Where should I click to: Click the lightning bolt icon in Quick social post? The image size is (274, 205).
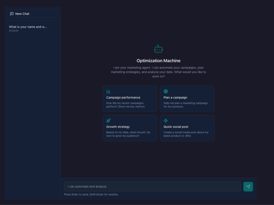coord(166,121)
